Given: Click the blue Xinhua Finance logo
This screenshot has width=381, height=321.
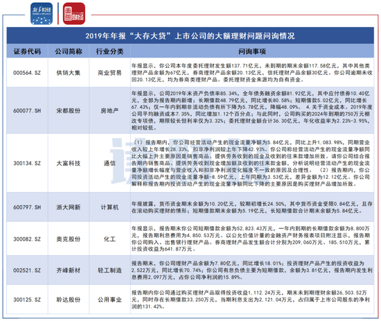Looking at the screenshot, I should [x=42, y=14].
